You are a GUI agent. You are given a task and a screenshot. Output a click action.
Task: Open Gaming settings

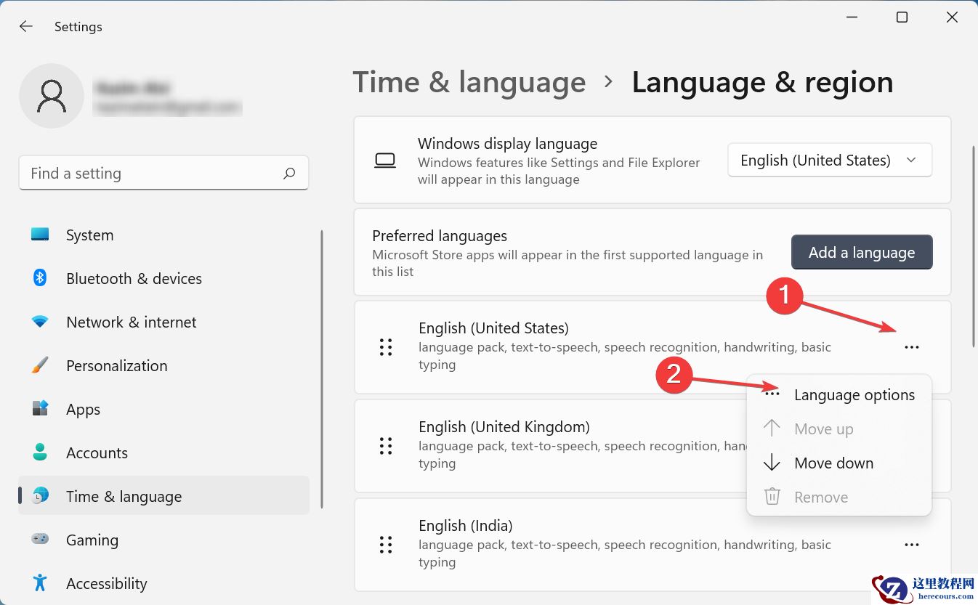click(x=163, y=540)
